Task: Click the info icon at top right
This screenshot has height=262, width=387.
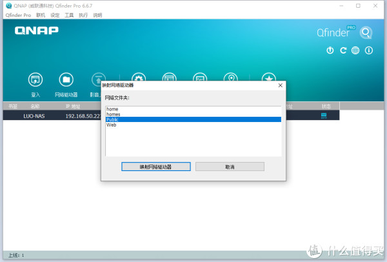Action: pyautogui.click(x=368, y=50)
